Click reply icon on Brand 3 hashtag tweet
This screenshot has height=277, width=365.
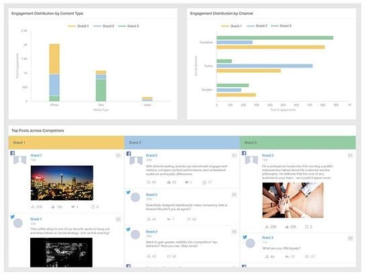click(287, 257)
